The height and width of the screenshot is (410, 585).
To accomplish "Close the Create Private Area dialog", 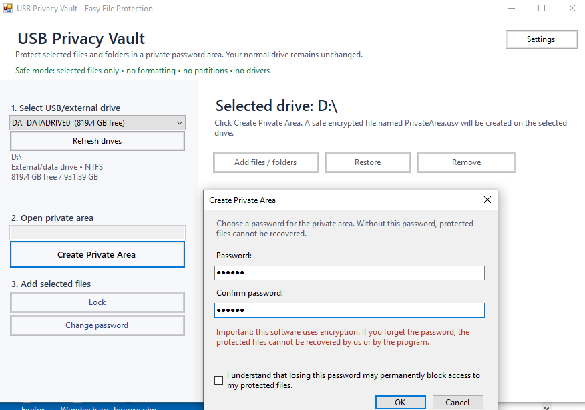I will pos(487,200).
